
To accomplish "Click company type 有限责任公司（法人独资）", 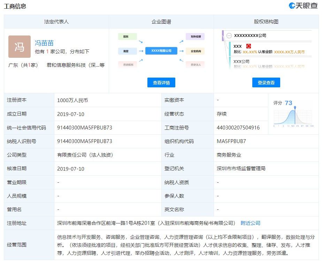I will coord(85,155).
